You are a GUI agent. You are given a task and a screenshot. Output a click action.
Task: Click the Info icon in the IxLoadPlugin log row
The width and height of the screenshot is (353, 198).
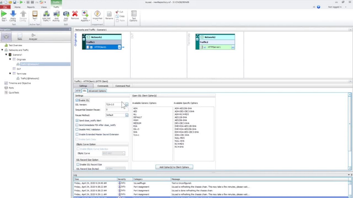pos(120,183)
